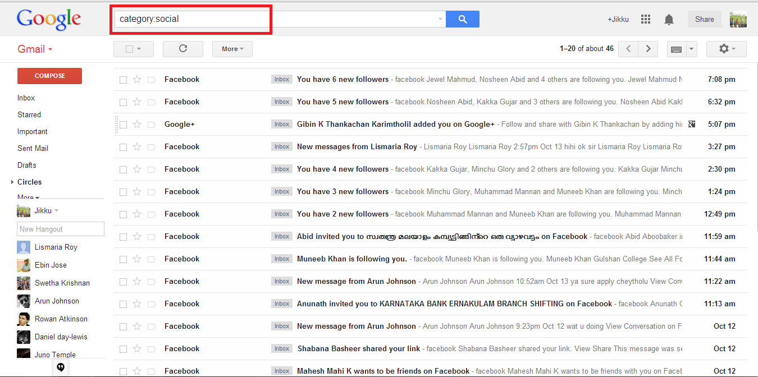Image resolution: width=758 pixels, height=377 pixels.
Task: Tick checkbox for Anunath invited you email
Action: 123,304
